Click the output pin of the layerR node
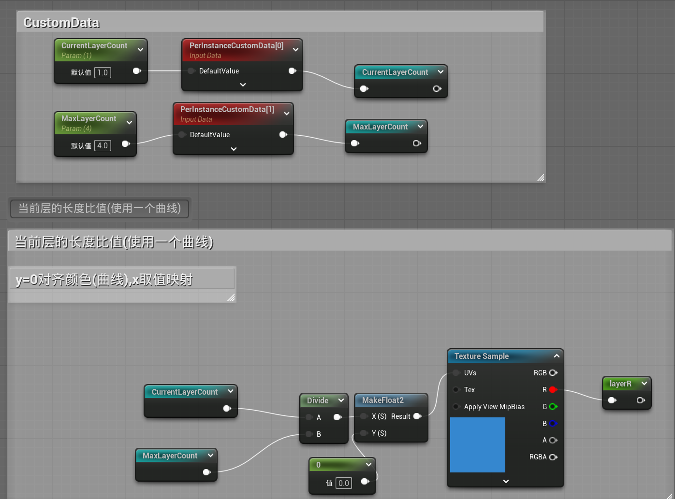The image size is (675, 499). [x=641, y=400]
